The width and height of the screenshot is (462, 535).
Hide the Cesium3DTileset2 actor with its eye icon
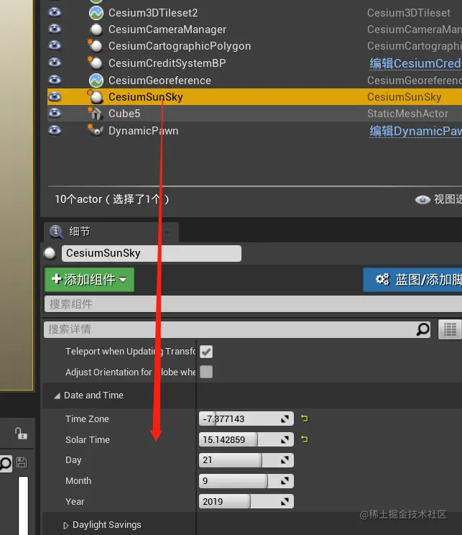(x=55, y=13)
